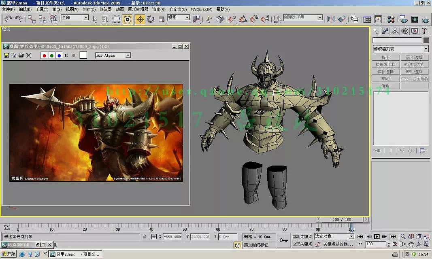This screenshot has height=259, width=432.
Task: Click the 面片选择 modifier button
Action: 414,57
